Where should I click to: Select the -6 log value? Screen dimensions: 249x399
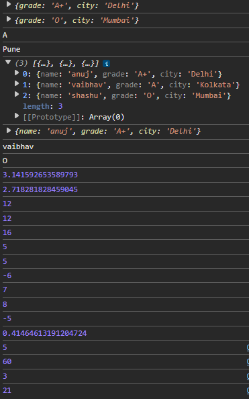[7, 275]
